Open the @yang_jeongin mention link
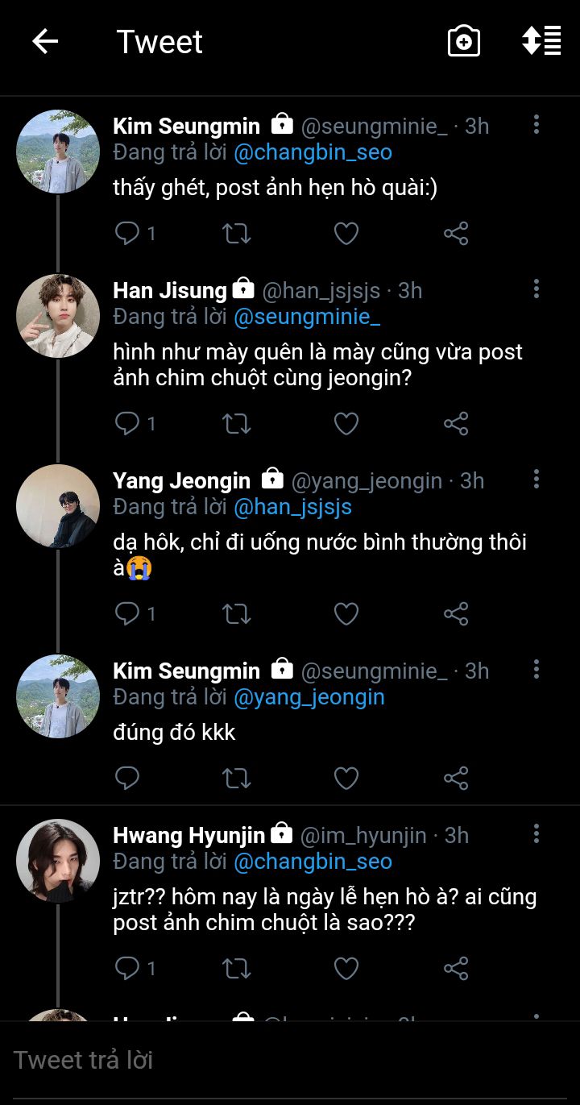 click(x=309, y=697)
